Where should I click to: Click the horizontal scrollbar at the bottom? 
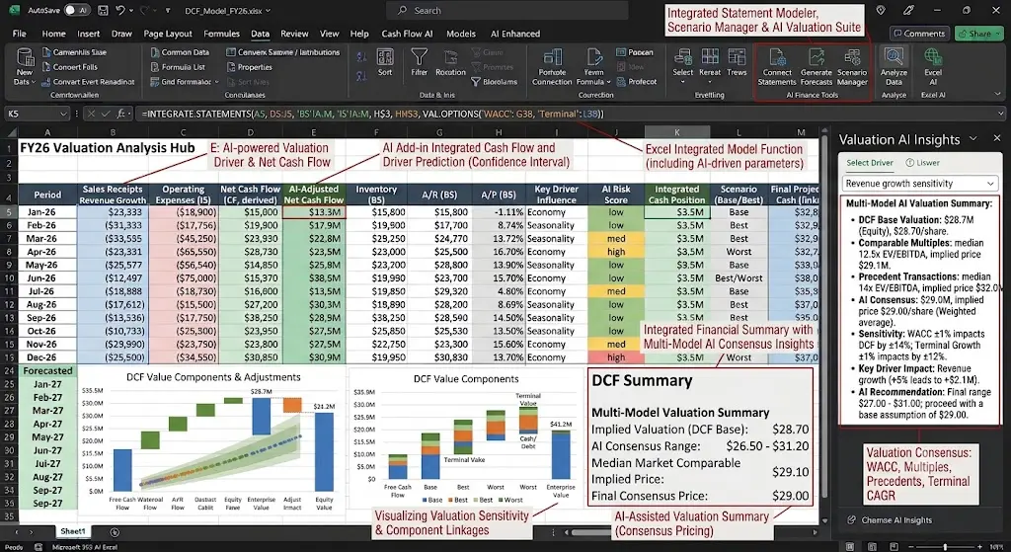click(690, 532)
